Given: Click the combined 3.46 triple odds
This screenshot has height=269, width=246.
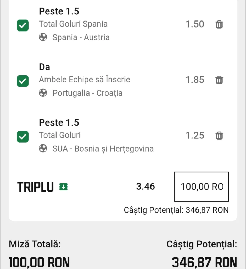Looking at the screenshot, I should point(146,187).
